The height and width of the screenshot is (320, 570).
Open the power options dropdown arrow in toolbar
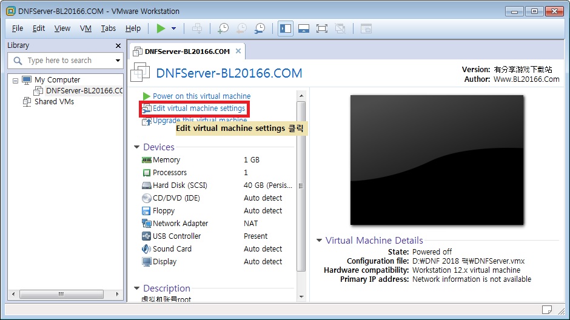click(x=174, y=28)
